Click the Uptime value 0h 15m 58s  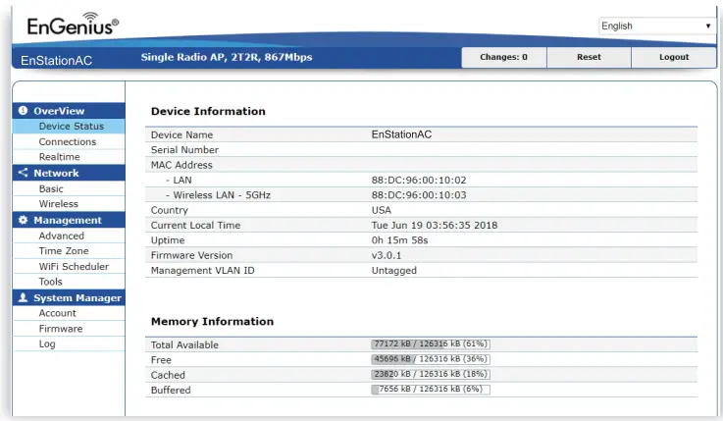(400, 240)
